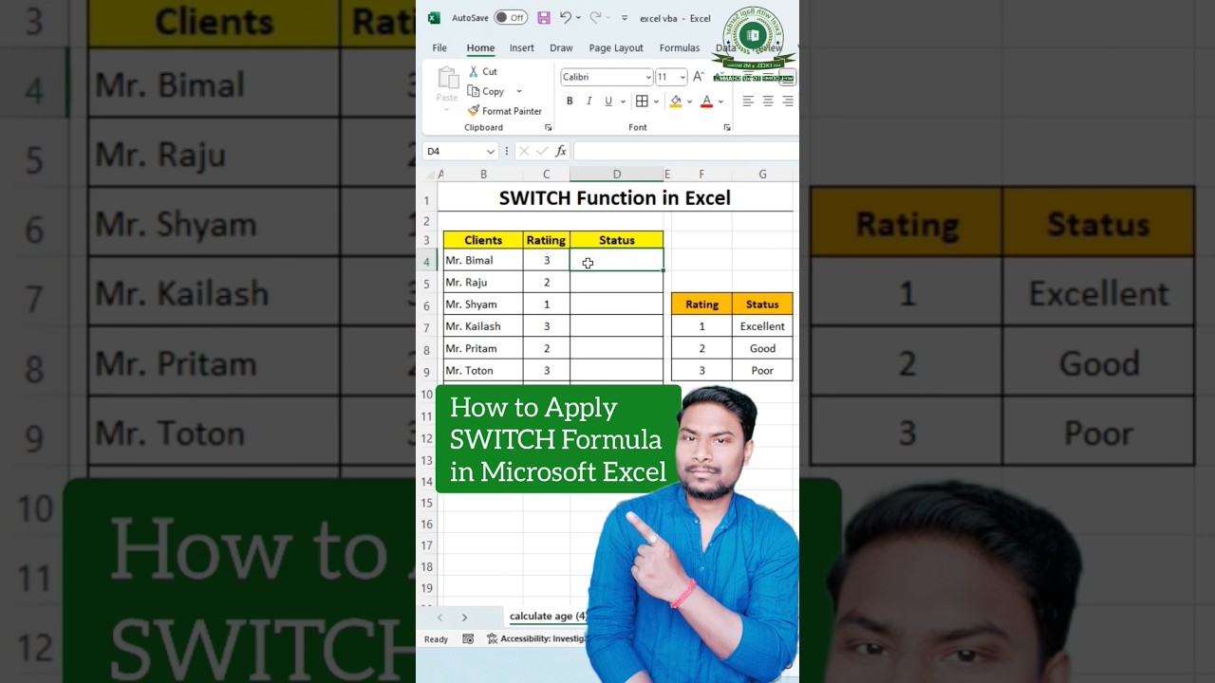The width and height of the screenshot is (1215, 683).
Task: Expand the Copy options arrow
Action: point(519,91)
